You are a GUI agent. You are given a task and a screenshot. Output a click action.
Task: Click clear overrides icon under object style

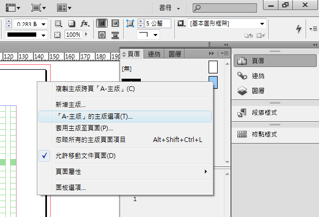249,36
